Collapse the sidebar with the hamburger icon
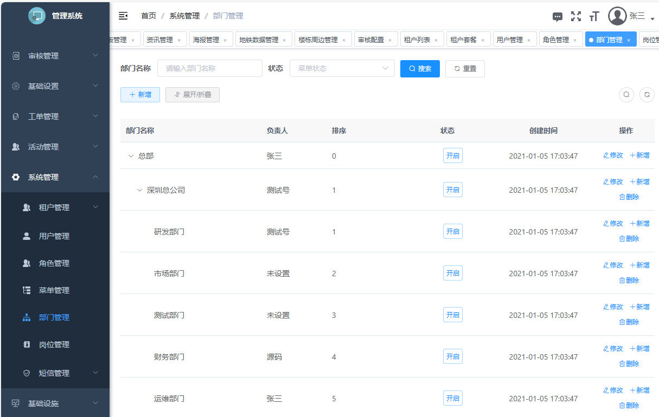 click(x=123, y=16)
